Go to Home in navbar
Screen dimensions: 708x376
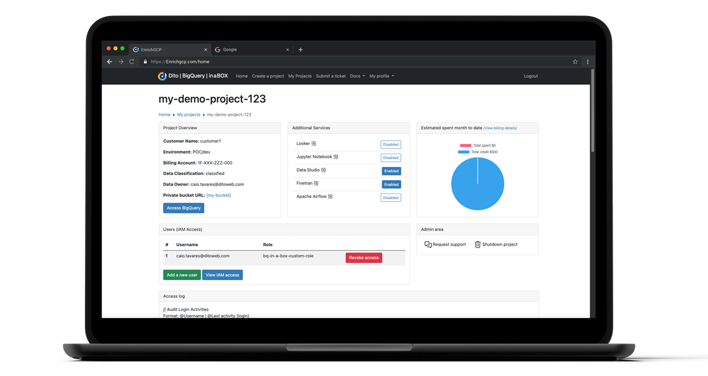241,76
